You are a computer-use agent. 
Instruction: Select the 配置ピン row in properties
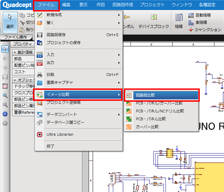pyautogui.click(x=23, y=66)
